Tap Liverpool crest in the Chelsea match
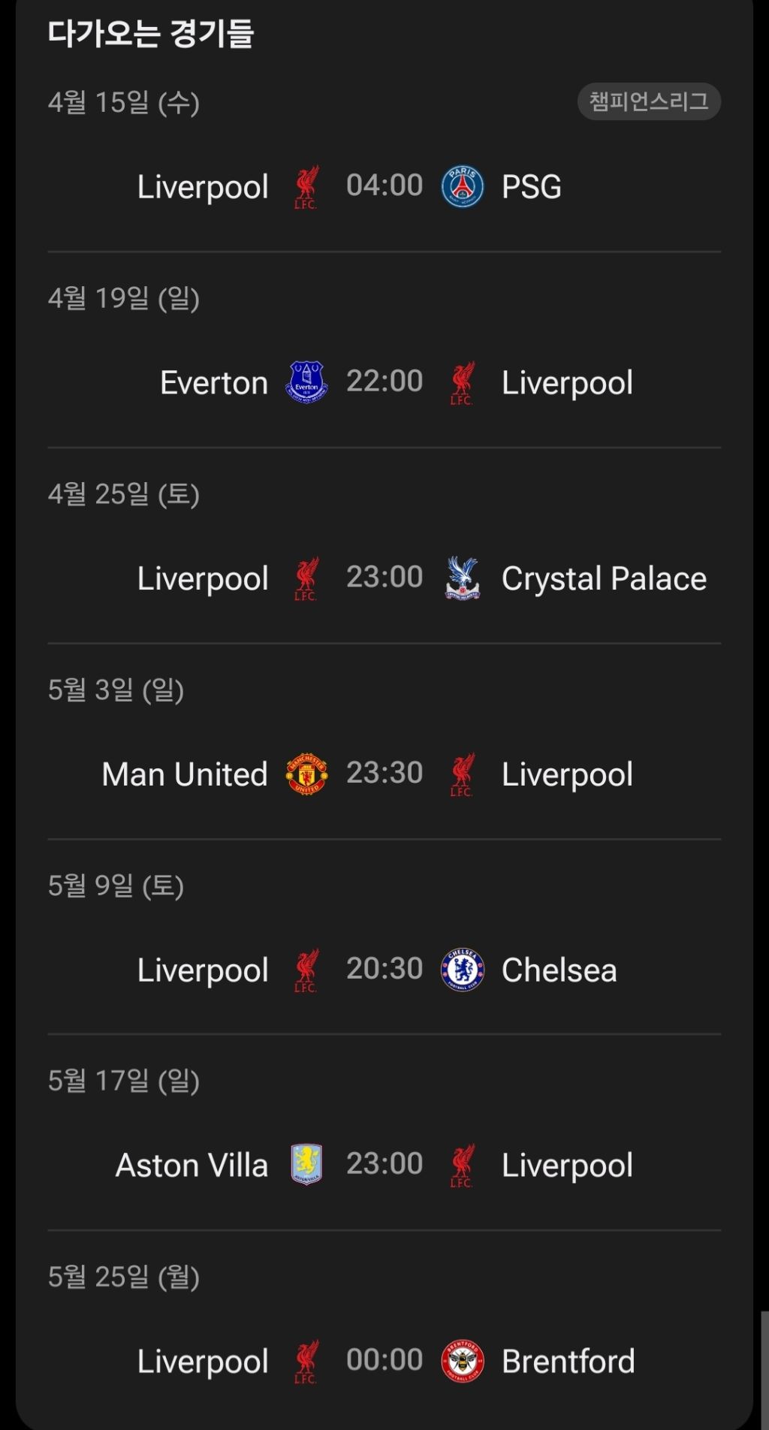 [306, 970]
